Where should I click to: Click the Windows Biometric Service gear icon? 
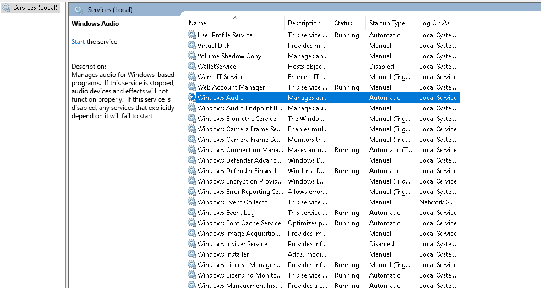192,118
